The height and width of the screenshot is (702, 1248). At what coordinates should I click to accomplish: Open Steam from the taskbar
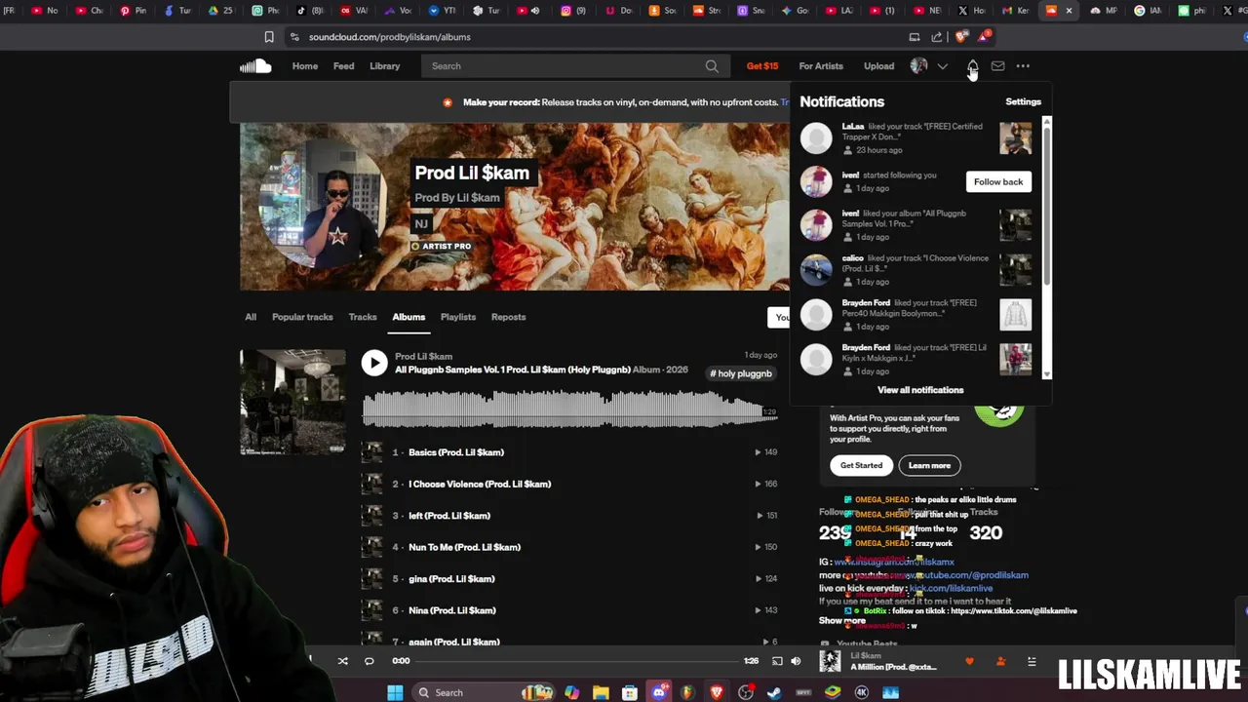[x=774, y=692]
